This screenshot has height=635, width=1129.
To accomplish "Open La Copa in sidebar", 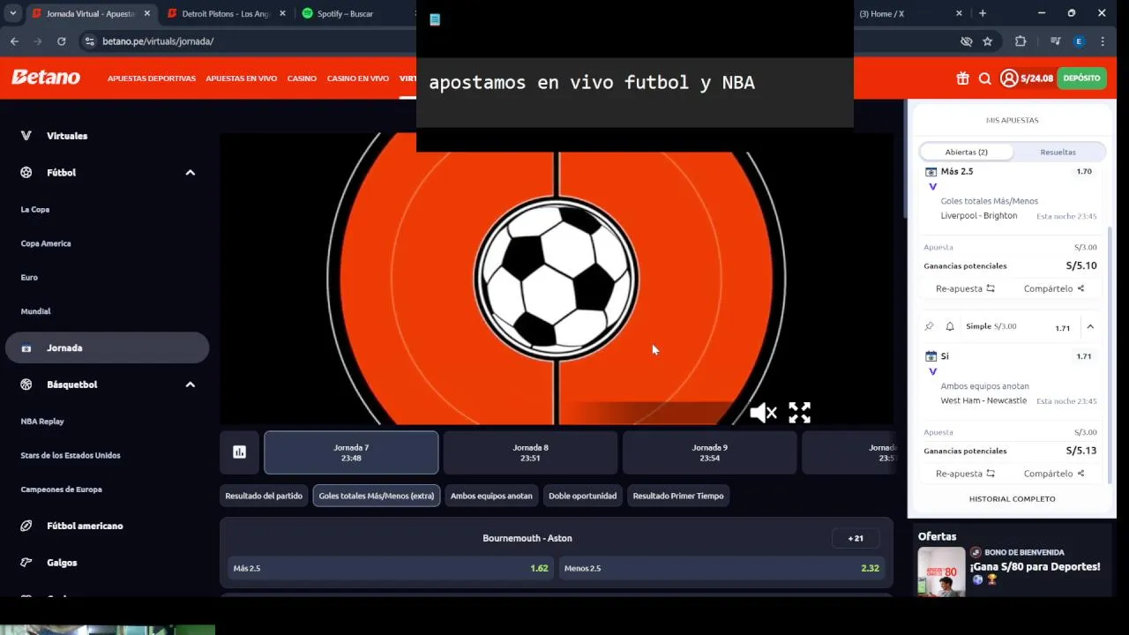I will 35,210.
